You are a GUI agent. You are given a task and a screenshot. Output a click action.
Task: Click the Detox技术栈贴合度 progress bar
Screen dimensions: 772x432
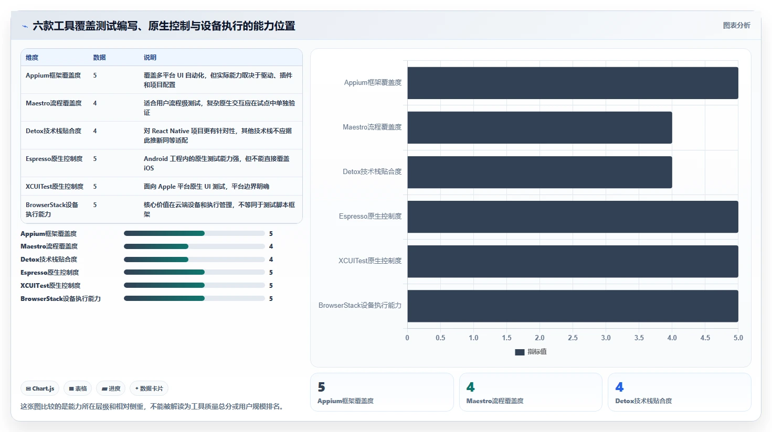coord(194,260)
